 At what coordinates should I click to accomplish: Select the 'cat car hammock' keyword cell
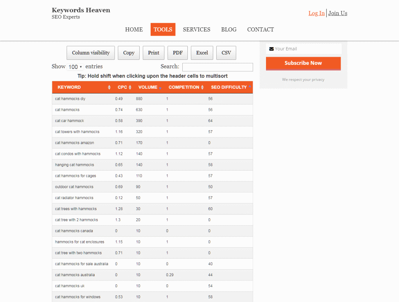click(70, 121)
